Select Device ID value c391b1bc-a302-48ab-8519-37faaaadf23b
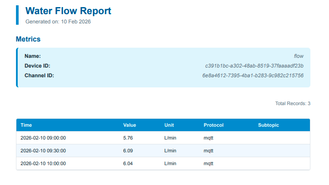This screenshot has width=329, height=185. (x=255, y=66)
